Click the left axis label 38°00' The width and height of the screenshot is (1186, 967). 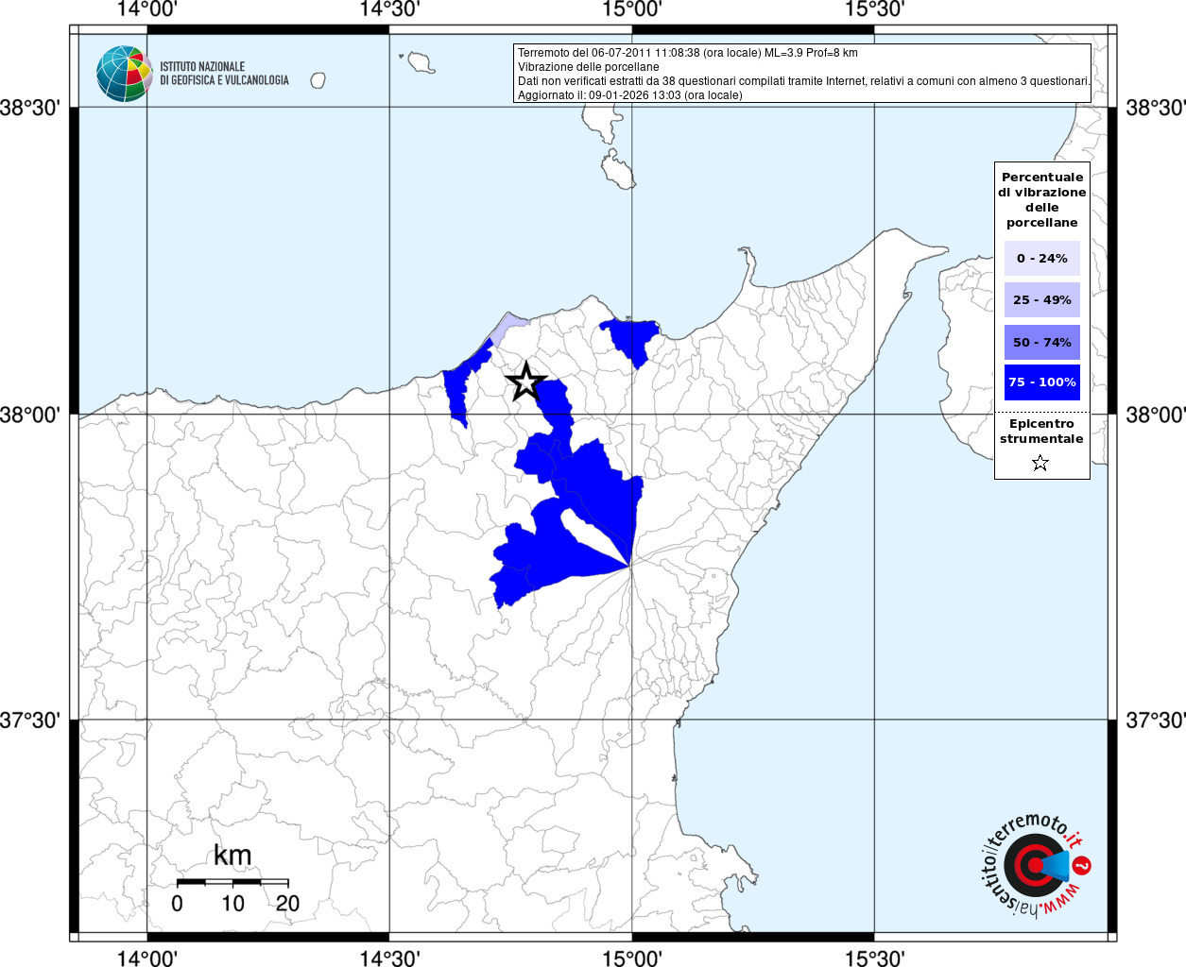click(31, 415)
